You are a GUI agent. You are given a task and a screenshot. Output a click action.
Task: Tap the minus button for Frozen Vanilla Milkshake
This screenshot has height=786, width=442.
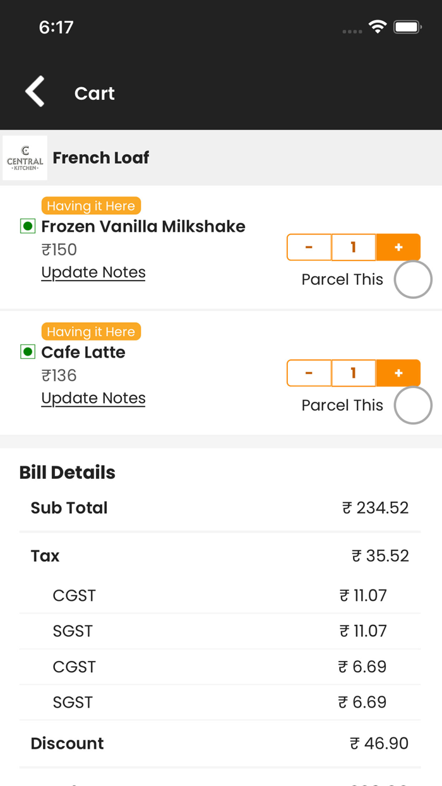tap(309, 247)
